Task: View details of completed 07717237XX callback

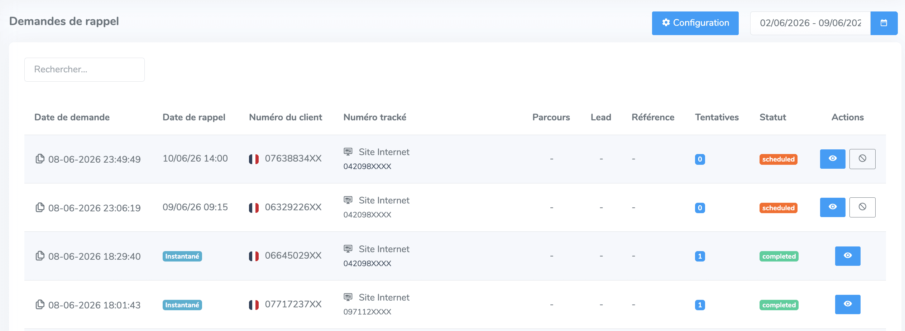Action: point(848,304)
